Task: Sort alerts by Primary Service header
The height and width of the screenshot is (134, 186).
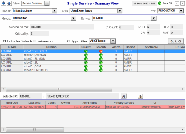Action: point(123,103)
